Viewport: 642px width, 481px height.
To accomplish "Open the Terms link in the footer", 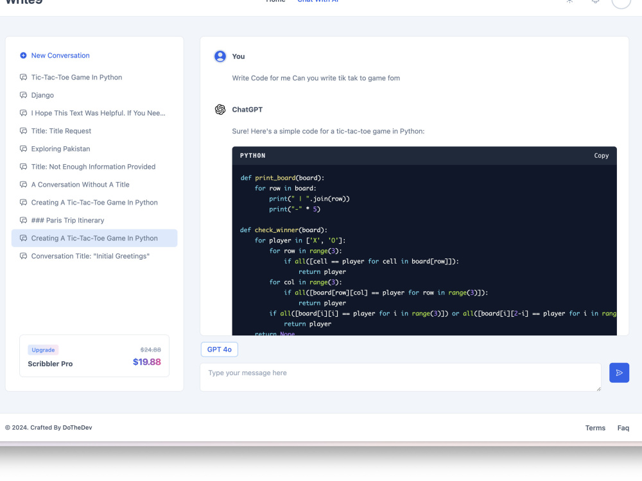I will (595, 428).
